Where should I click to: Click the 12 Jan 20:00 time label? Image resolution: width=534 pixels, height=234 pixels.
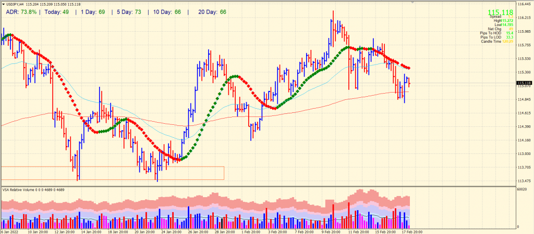[x=65, y=231]
